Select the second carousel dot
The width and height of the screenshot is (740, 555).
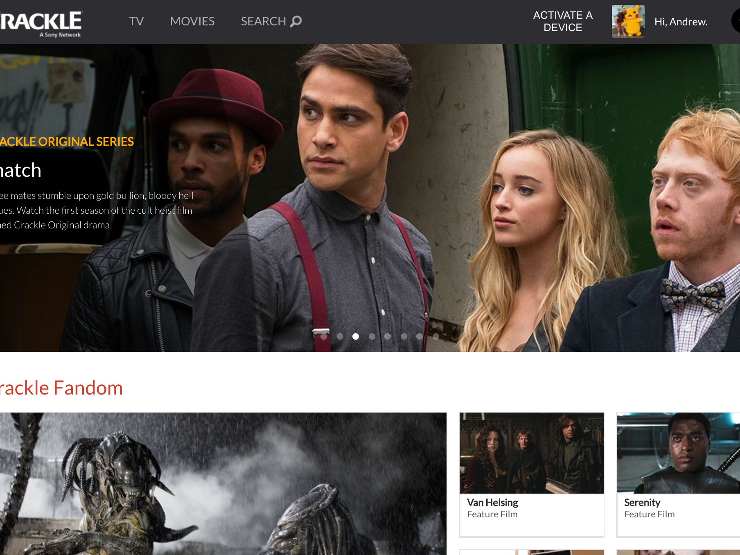point(340,336)
